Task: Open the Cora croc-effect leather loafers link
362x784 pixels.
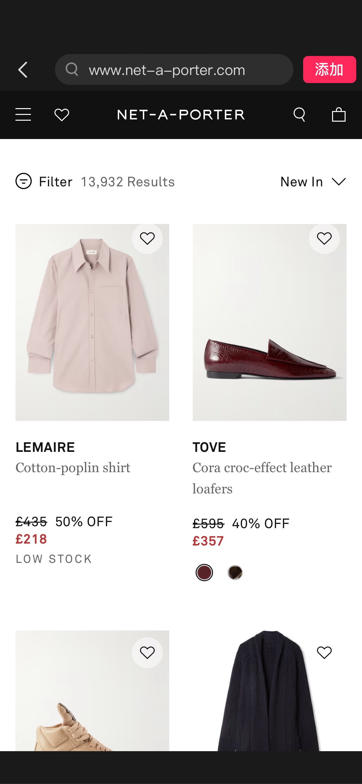Action: (x=262, y=478)
